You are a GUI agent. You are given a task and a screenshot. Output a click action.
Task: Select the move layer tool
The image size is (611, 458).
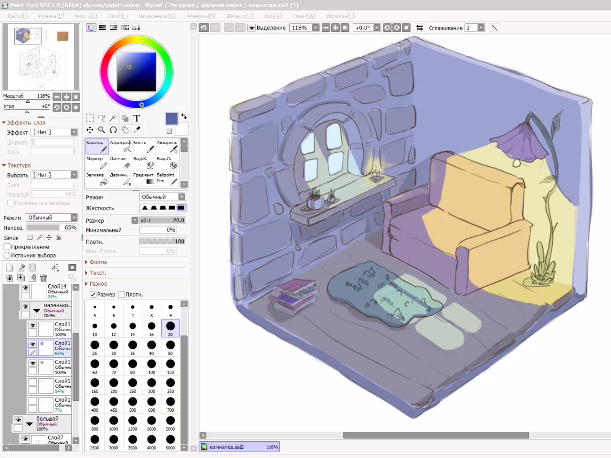coord(90,130)
